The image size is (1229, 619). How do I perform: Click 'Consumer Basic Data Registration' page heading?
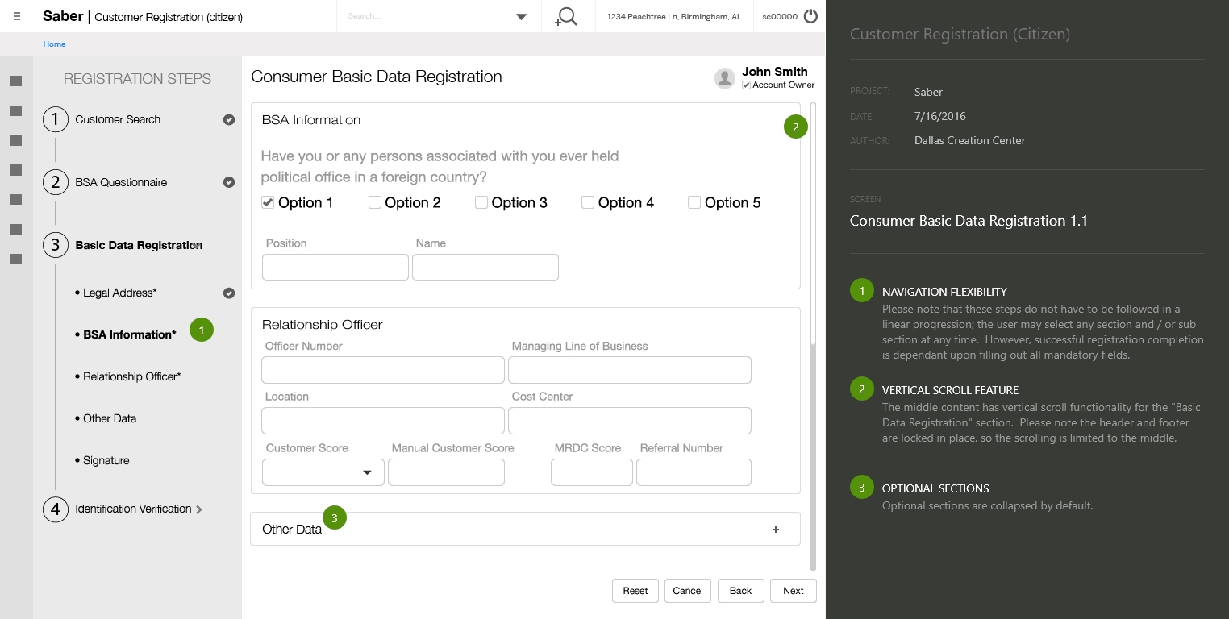pos(377,77)
